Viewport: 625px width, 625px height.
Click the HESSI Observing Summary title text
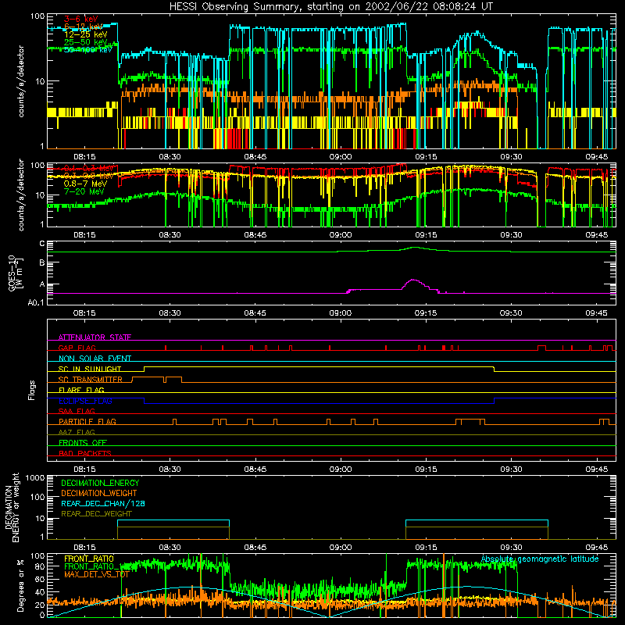click(x=330, y=7)
